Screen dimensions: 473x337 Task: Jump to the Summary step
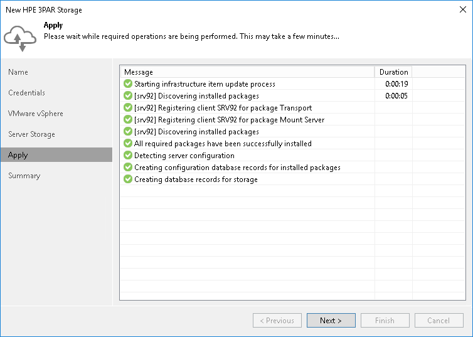[x=24, y=176]
